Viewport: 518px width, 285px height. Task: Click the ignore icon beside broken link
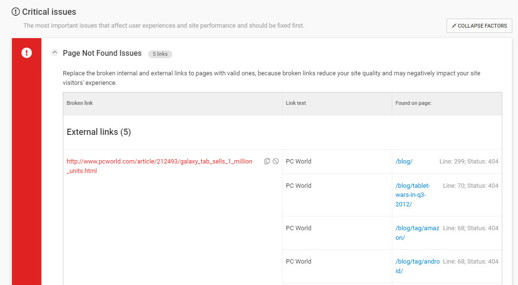276,162
